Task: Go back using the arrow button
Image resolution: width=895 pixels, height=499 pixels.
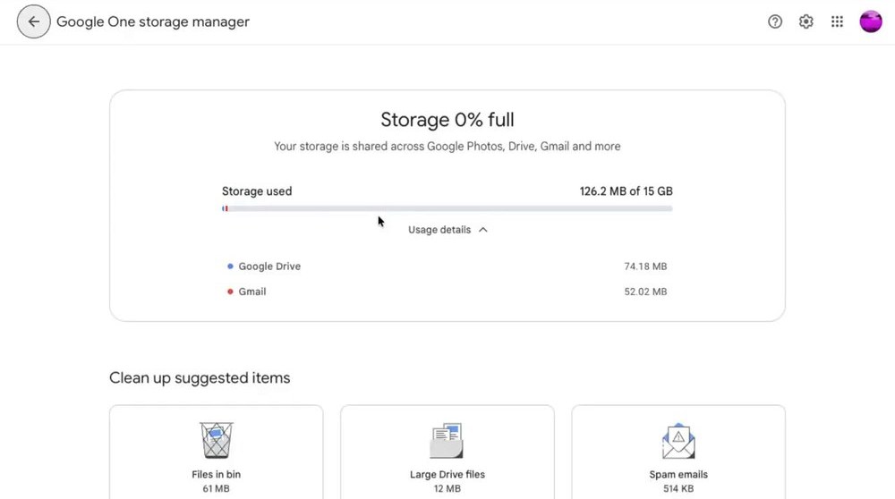Action: click(x=34, y=21)
